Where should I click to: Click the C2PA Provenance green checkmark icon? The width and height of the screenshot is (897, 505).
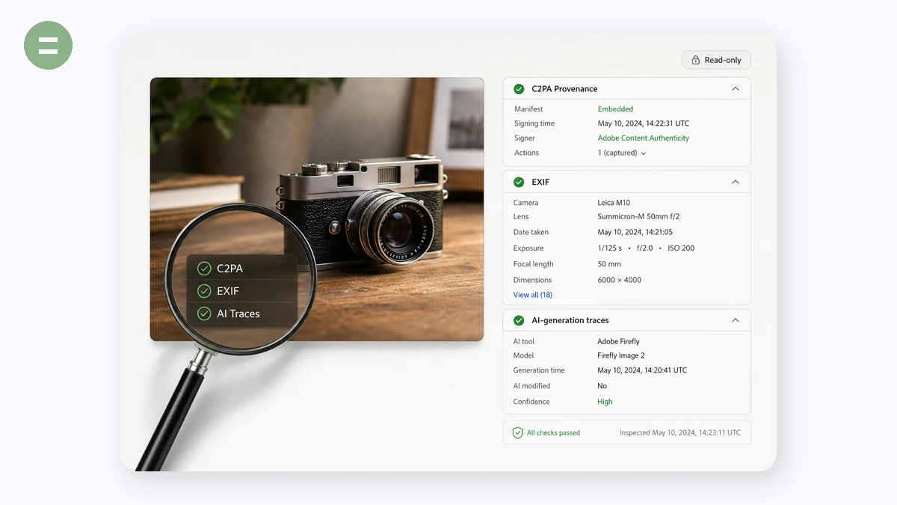tap(519, 89)
